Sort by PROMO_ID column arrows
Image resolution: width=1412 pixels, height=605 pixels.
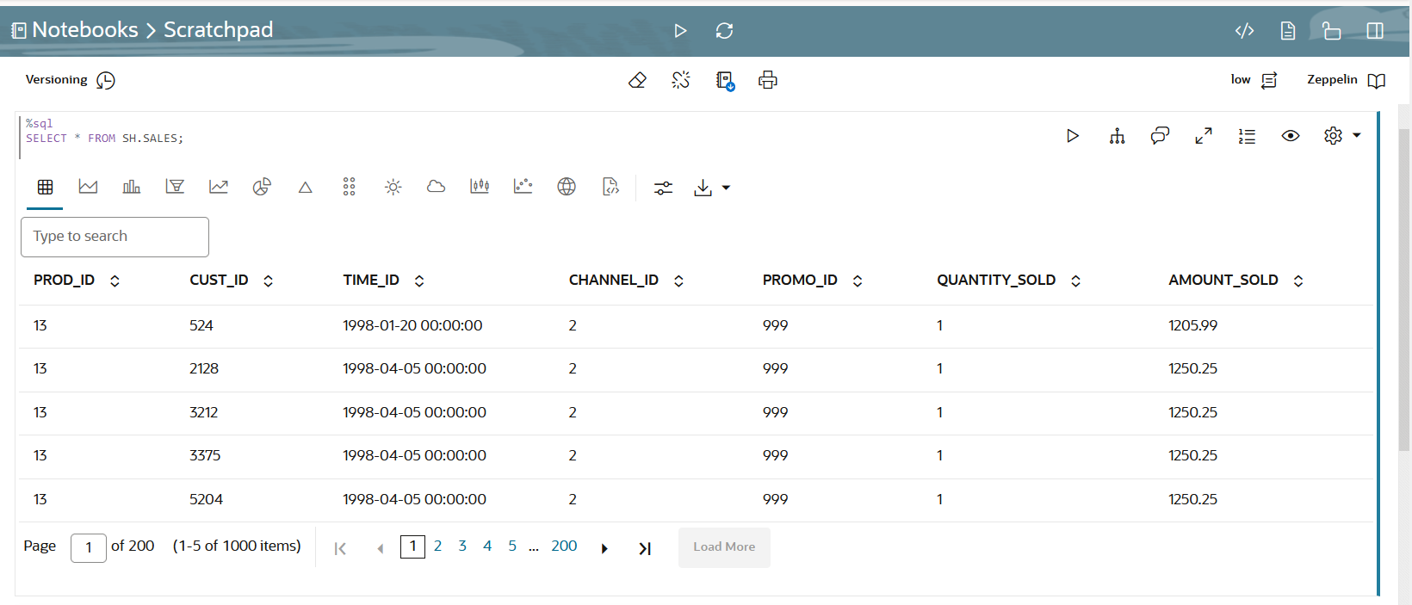click(858, 281)
